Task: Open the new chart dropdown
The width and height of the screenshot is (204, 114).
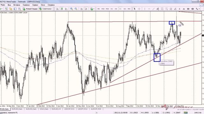Action: pyautogui.click(x=1, y=9)
